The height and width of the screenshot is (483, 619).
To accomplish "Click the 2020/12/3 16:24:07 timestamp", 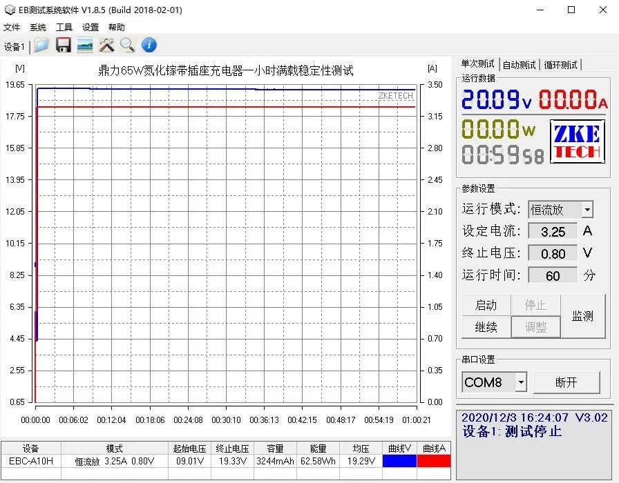I will (x=515, y=417).
